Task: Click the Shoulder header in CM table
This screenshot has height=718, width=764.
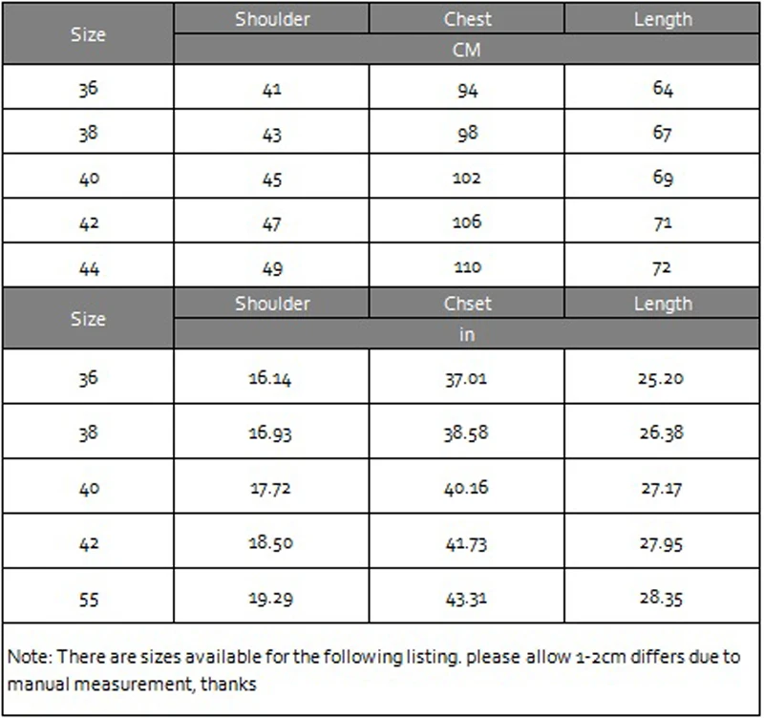Action: pyautogui.click(x=272, y=19)
